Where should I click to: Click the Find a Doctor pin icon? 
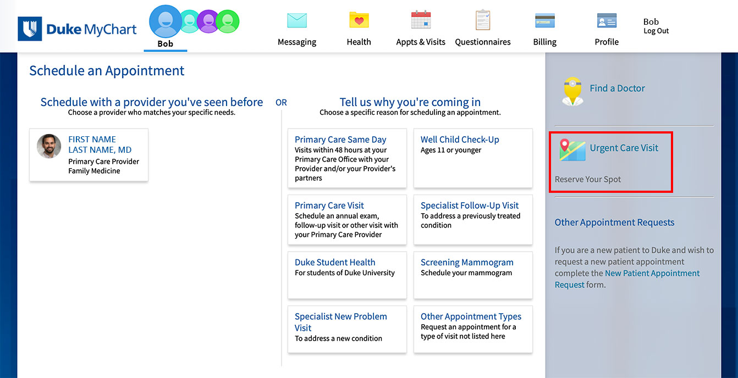(572, 91)
